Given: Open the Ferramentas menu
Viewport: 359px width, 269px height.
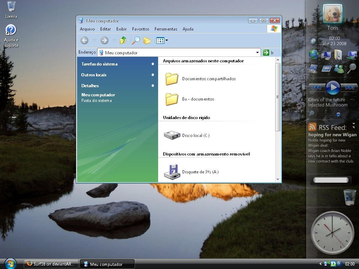Looking at the screenshot, I should [166, 29].
